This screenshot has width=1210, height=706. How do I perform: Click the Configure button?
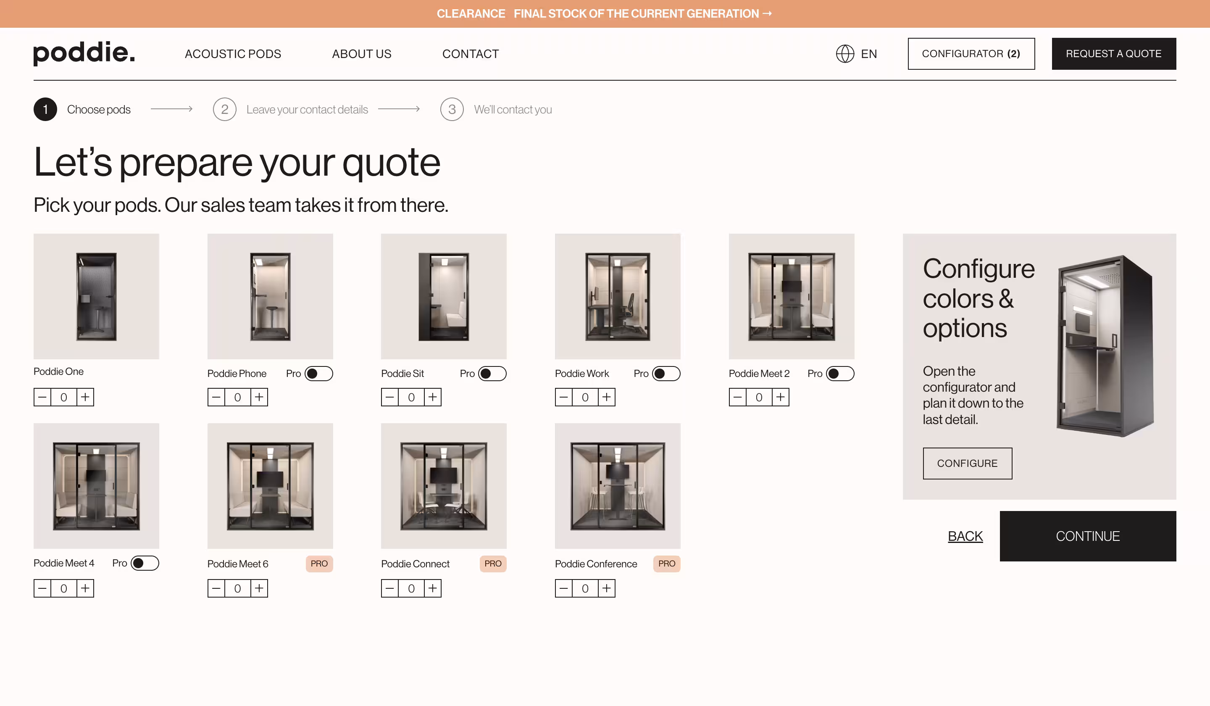(x=968, y=464)
